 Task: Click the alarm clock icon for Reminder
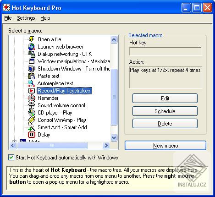32,98
